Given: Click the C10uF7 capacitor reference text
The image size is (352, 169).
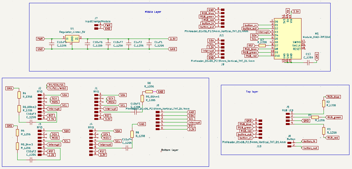Looking at the screenshot, I should click(118, 42).
